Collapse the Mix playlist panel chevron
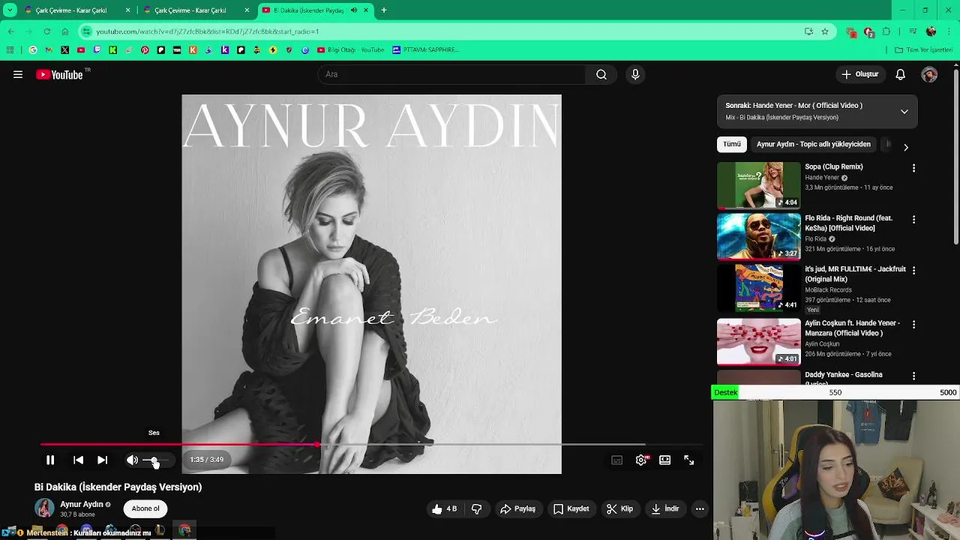Viewport: 960px width, 540px height. 904,112
